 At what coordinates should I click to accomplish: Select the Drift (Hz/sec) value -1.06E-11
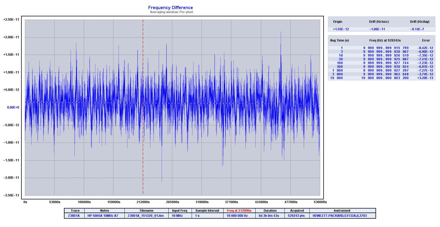(377, 29)
